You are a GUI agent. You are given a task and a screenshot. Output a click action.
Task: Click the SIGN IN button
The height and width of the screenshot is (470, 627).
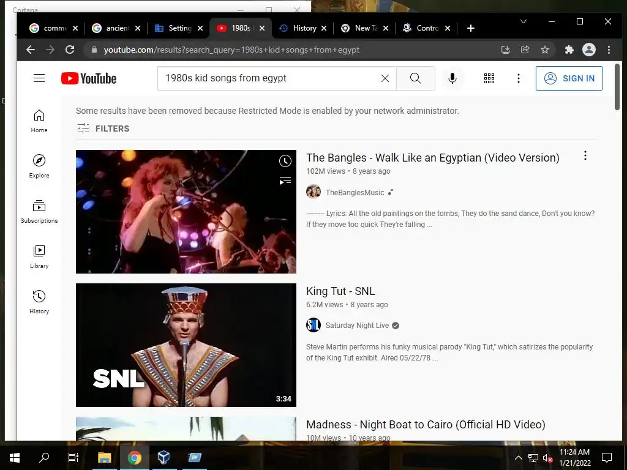[x=569, y=78]
